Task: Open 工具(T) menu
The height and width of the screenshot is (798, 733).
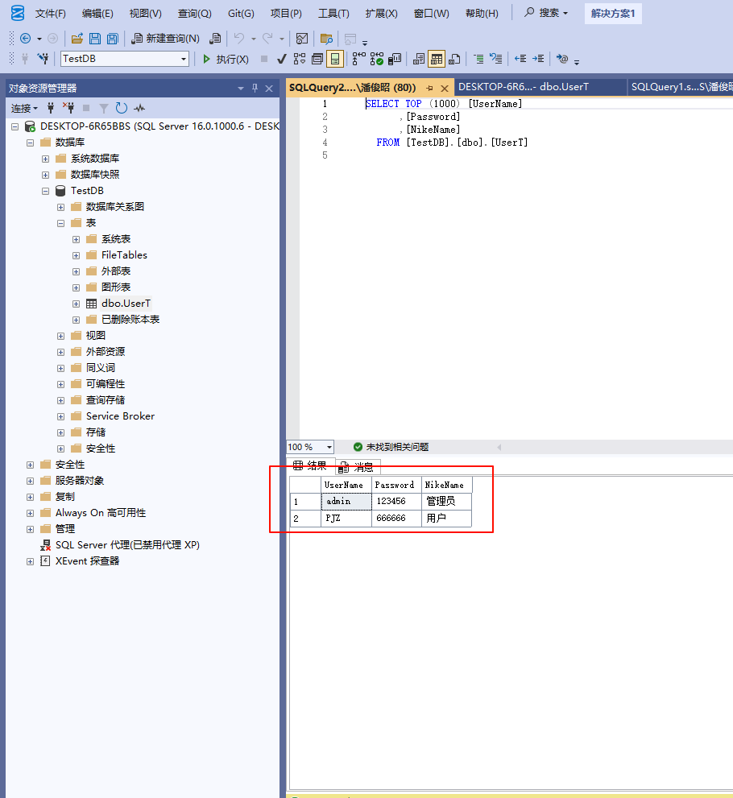Action: click(333, 13)
